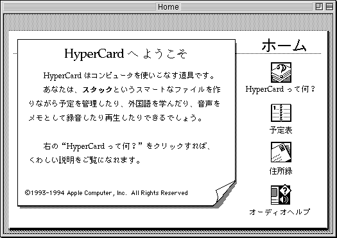Select the 予定表 text label

click(x=281, y=130)
